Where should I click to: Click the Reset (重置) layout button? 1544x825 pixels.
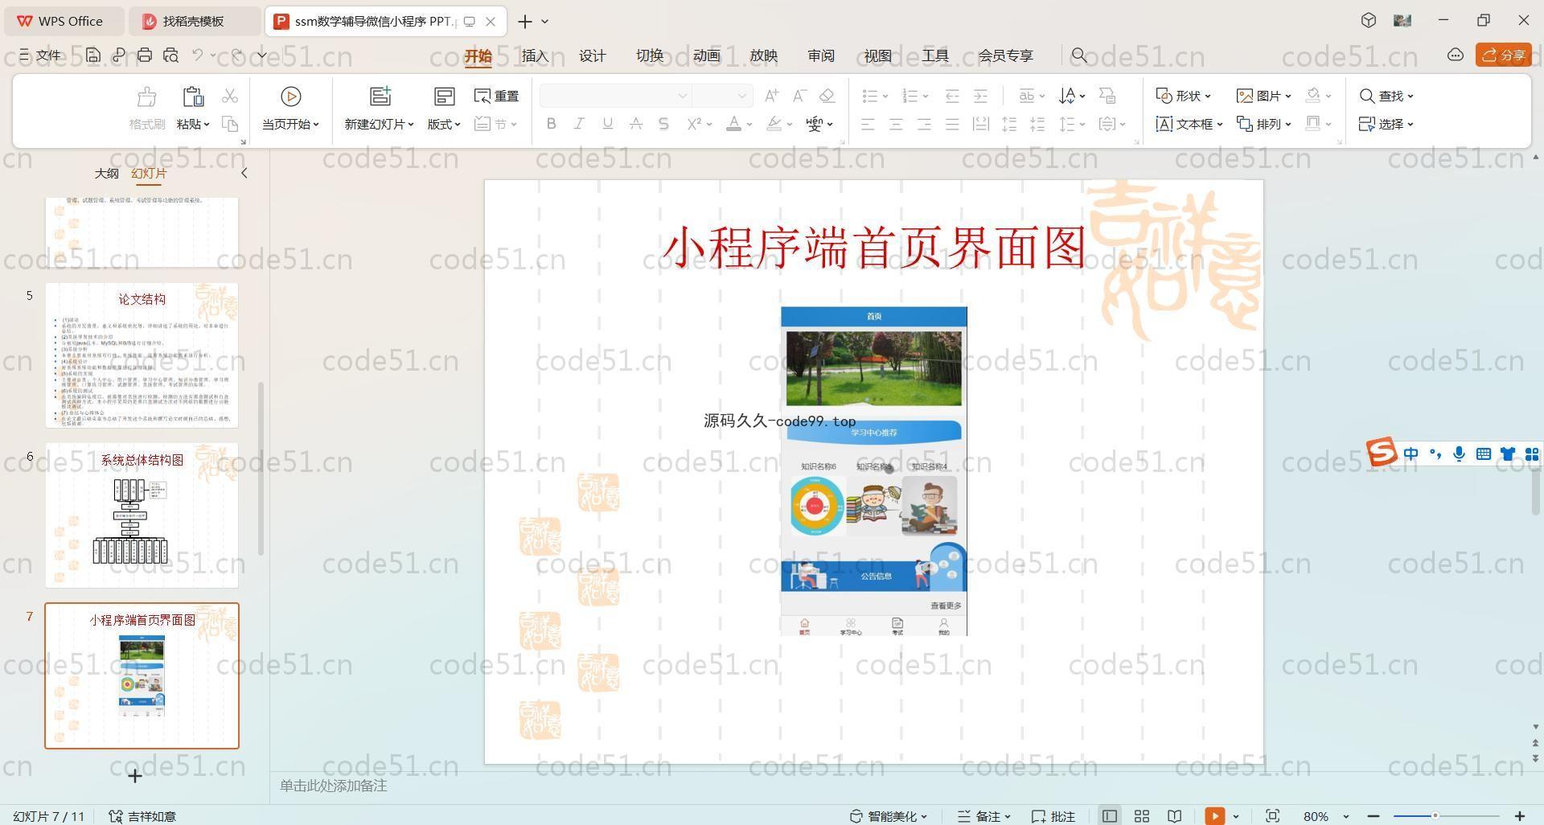(x=497, y=96)
